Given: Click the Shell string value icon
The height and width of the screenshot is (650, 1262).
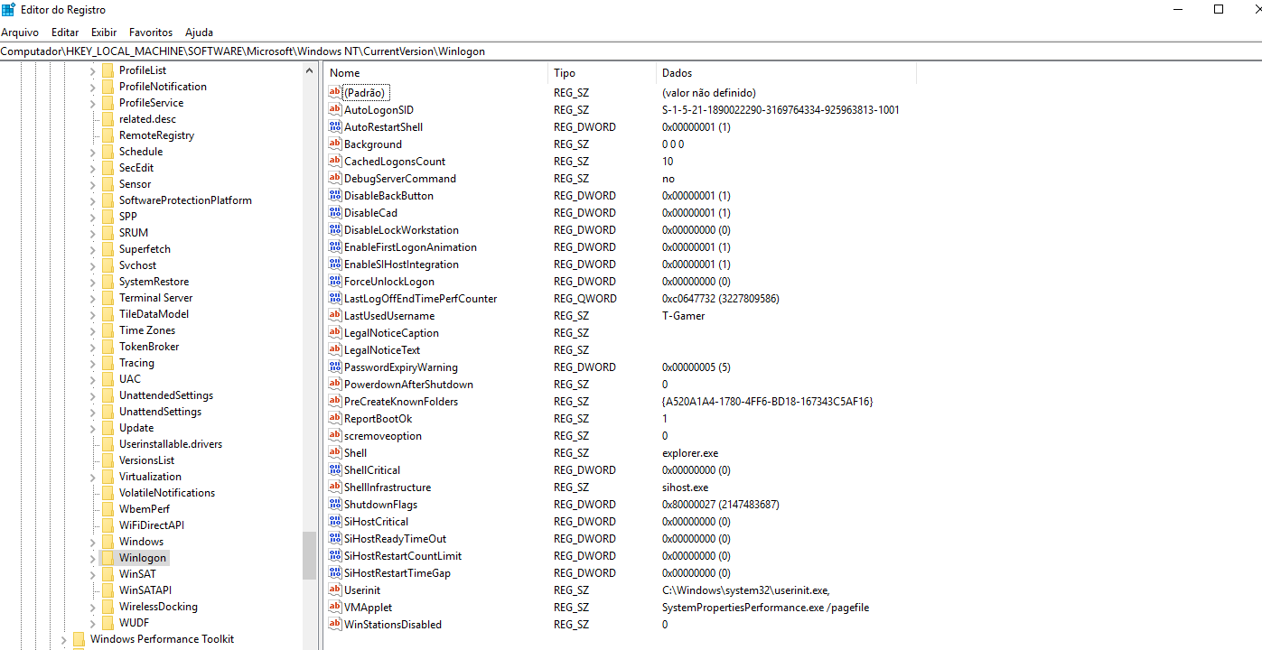Looking at the screenshot, I should pyautogui.click(x=335, y=452).
